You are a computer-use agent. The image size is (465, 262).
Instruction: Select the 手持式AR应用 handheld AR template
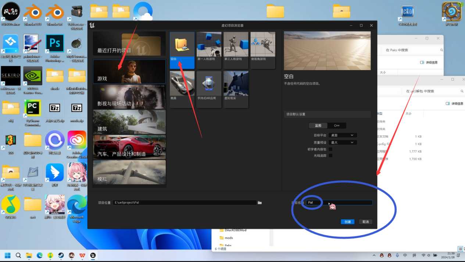pyautogui.click(x=209, y=89)
